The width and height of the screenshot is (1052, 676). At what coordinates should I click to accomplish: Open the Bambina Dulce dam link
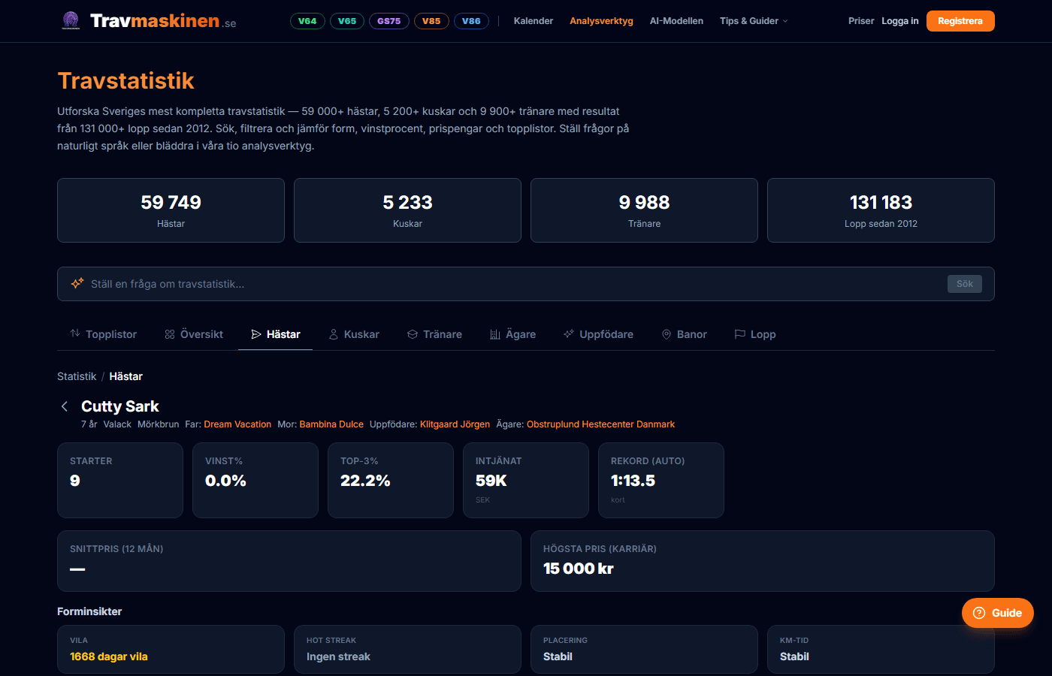tap(331, 424)
